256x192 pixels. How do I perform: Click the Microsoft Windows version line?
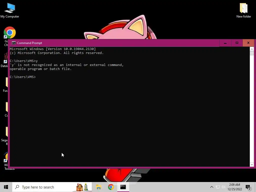[53, 49]
